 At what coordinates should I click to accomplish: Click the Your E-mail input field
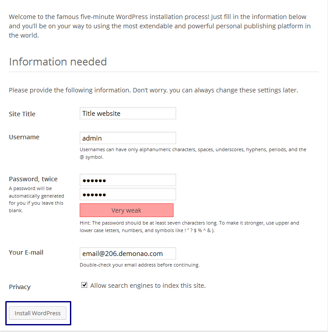coord(127,254)
